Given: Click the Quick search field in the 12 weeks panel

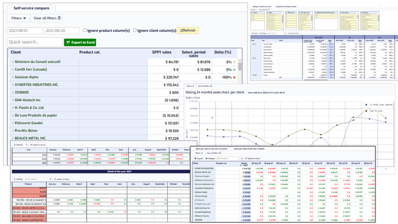Looking at the screenshot, I should coord(227,158).
